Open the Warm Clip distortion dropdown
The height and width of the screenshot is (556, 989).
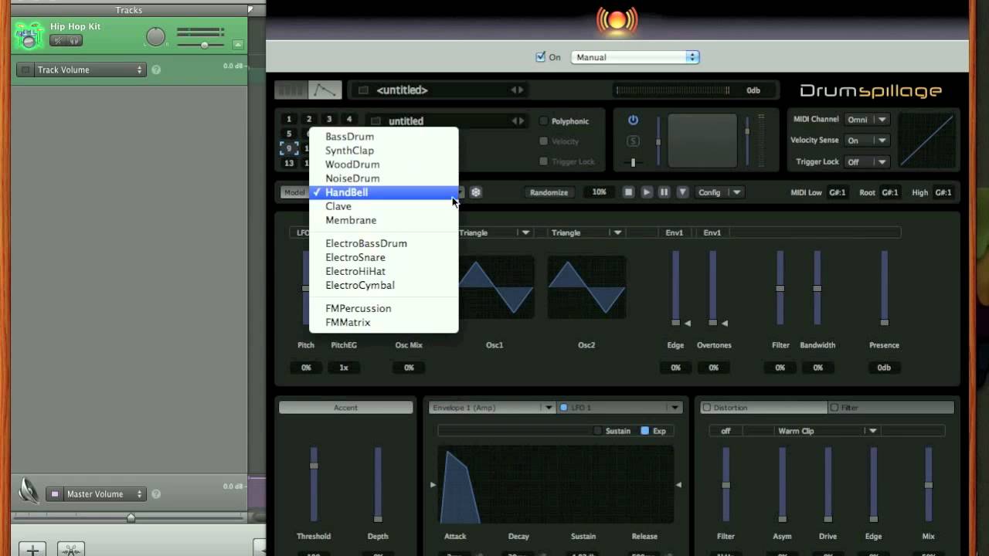pos(827,431)
